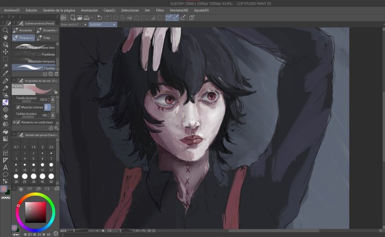385x237 pixels.
Task: Create a new canvas from command bar
Action: pos(72,18)
